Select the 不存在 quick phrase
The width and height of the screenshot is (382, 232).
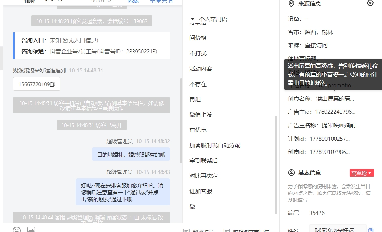tap(198, 84)
